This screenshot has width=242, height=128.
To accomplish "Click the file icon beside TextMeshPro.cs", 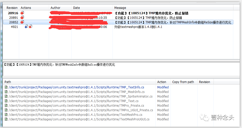I will click(6, 115).
